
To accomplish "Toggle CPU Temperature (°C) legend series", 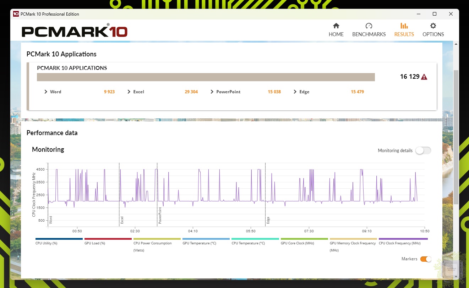I will (255, 242).
